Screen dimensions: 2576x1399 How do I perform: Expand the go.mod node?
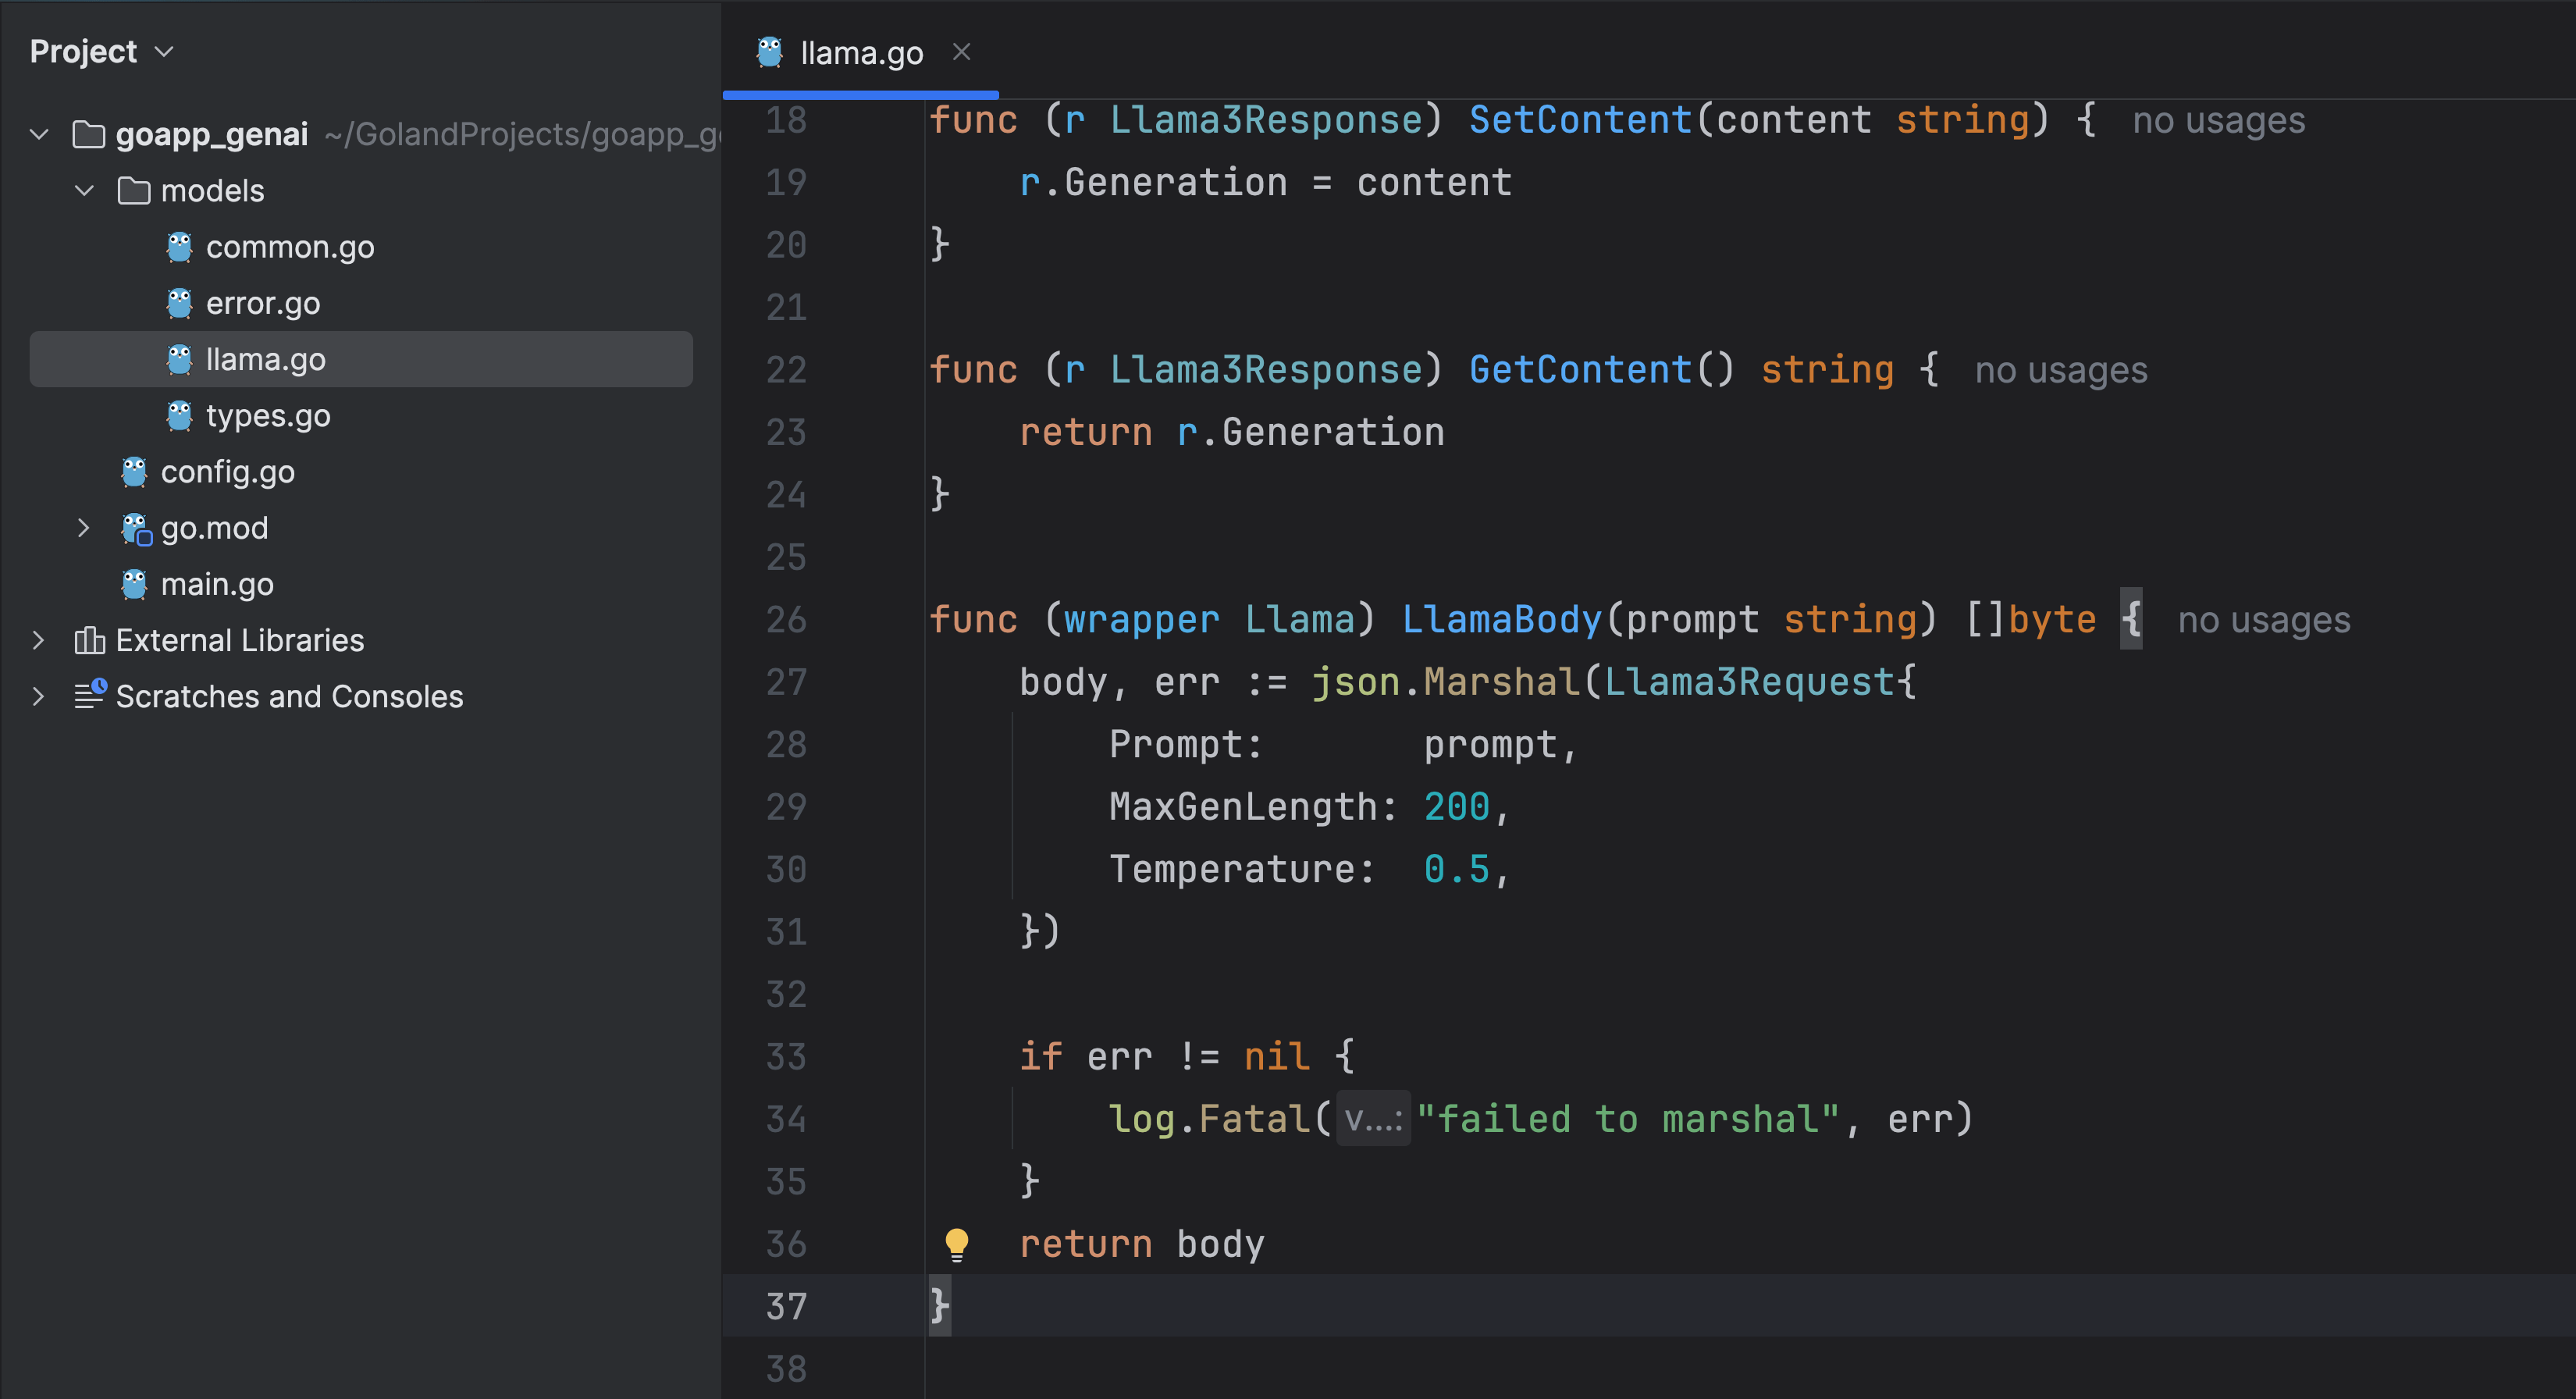click(84, 528)
